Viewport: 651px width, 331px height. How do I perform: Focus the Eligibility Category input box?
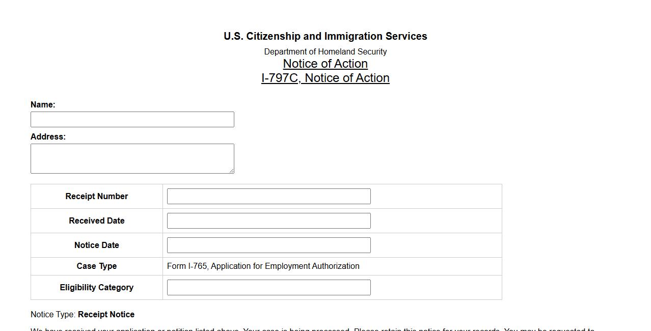pos(268,288)
